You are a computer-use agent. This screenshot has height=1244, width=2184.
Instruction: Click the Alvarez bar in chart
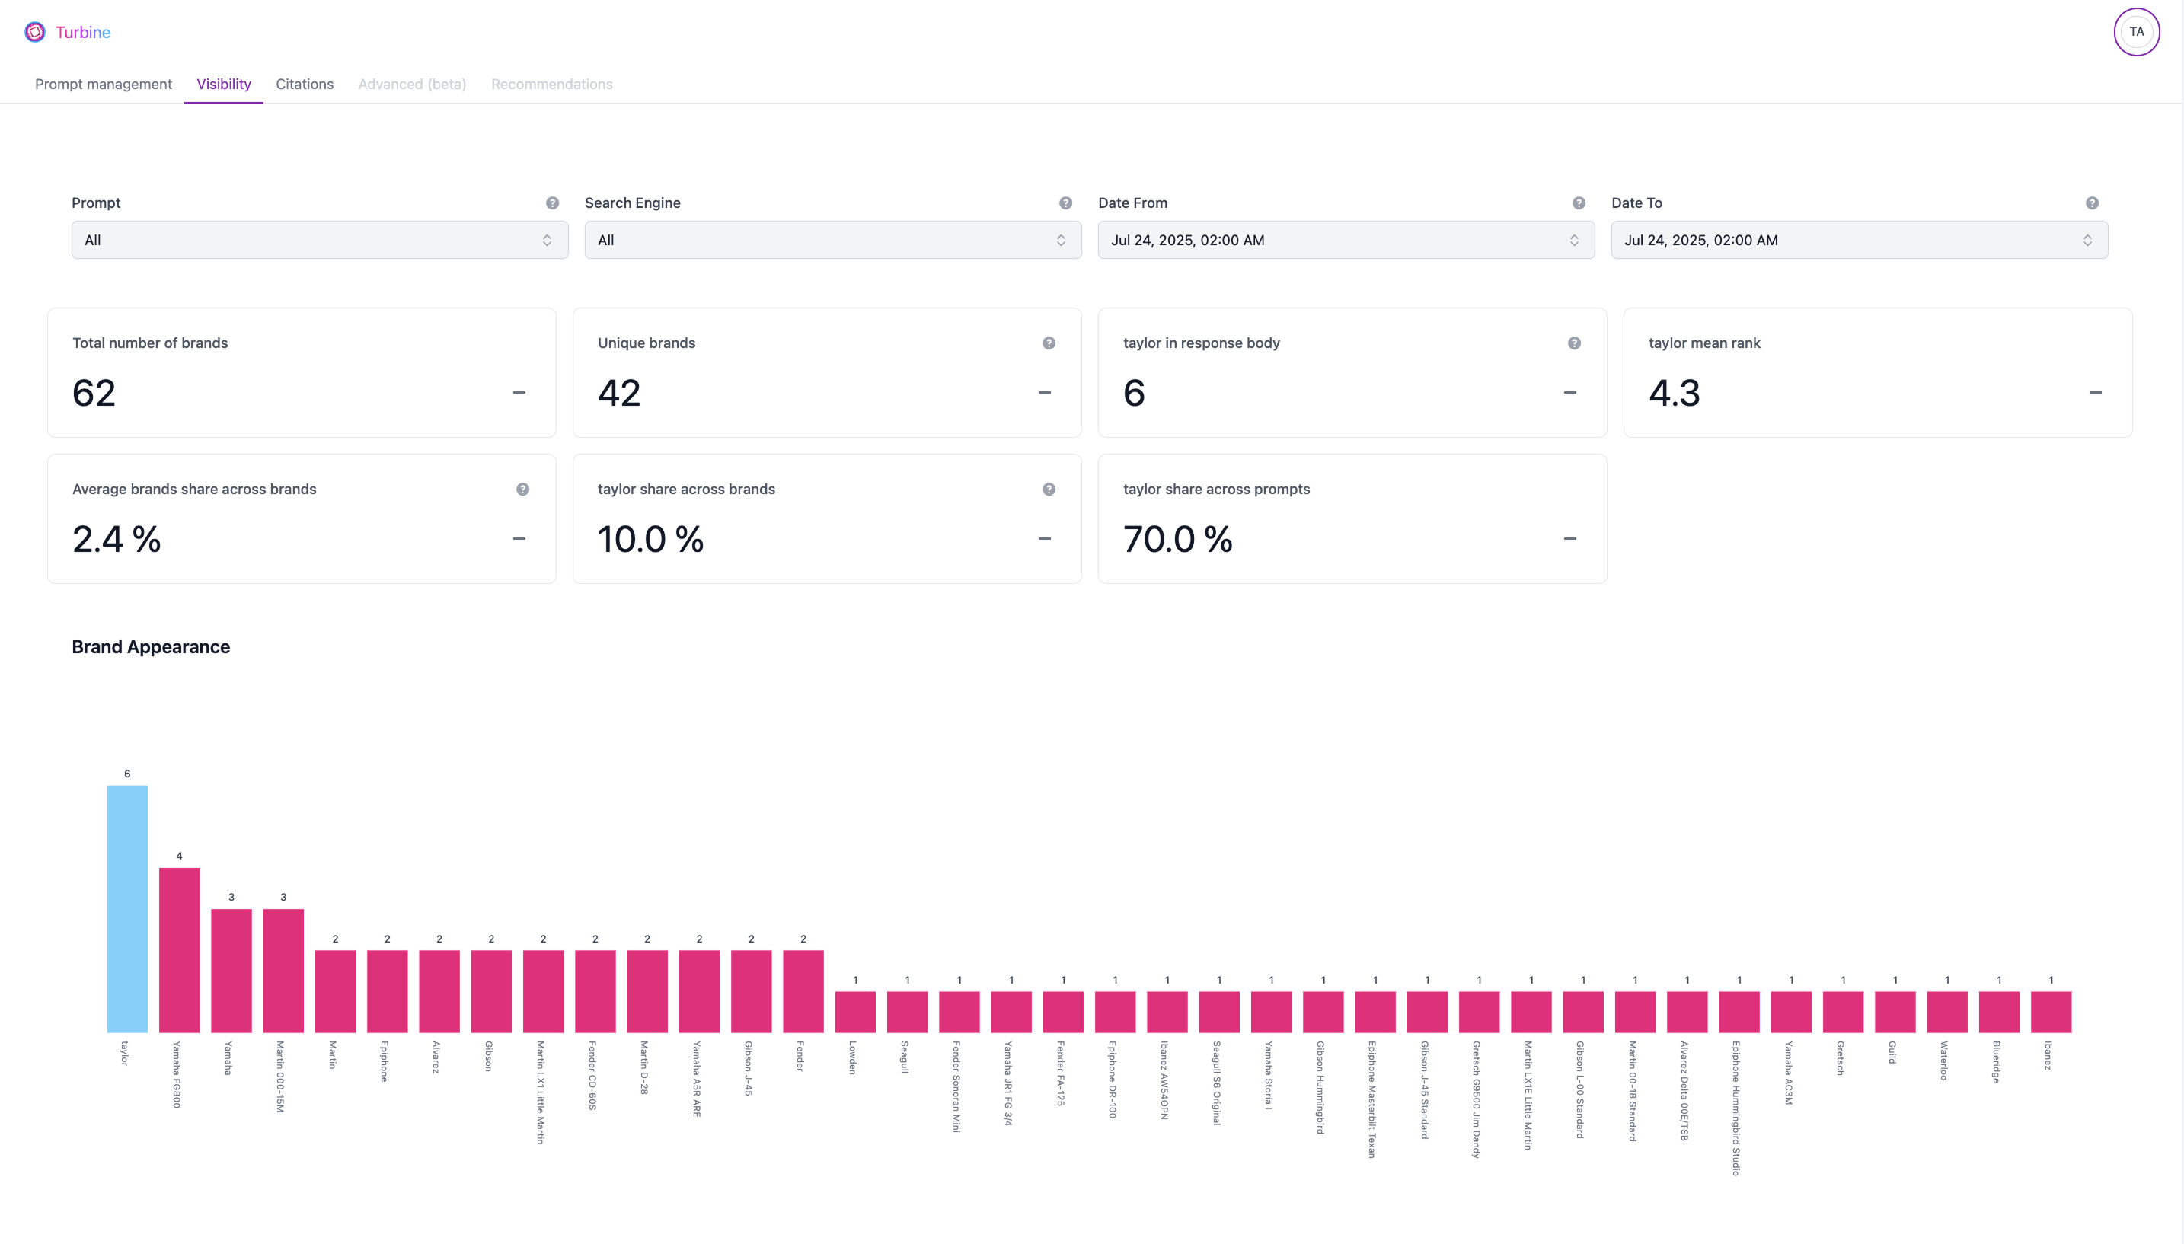(x=439, y=991)
